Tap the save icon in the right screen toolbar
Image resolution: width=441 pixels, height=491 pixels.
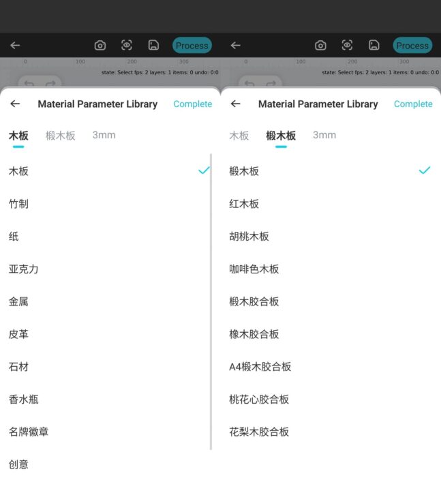(374, 46)
